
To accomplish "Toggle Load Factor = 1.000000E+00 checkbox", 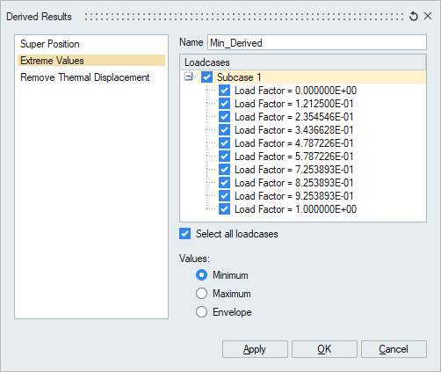I will pyautogui.click(x=224, y=209).
